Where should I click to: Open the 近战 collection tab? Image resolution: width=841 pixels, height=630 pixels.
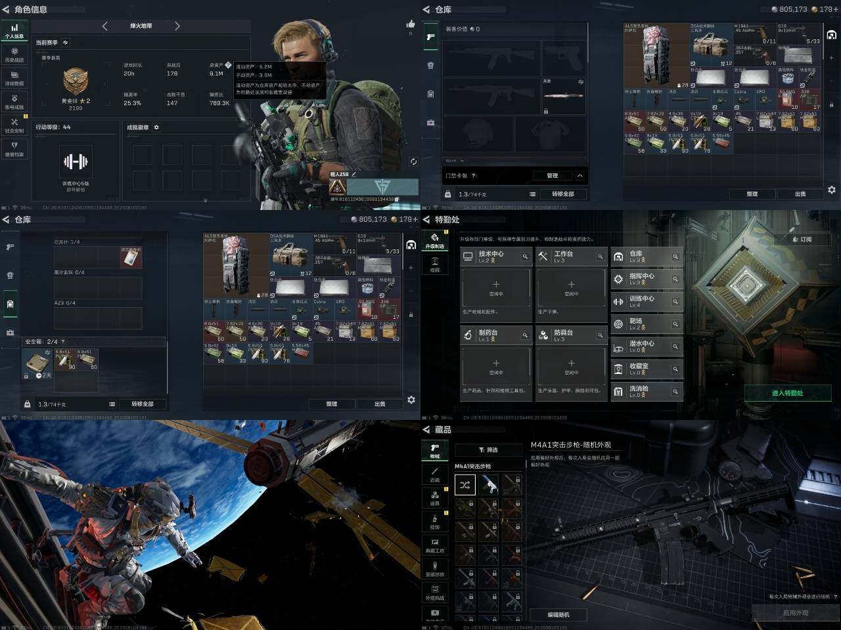(434, 474)
